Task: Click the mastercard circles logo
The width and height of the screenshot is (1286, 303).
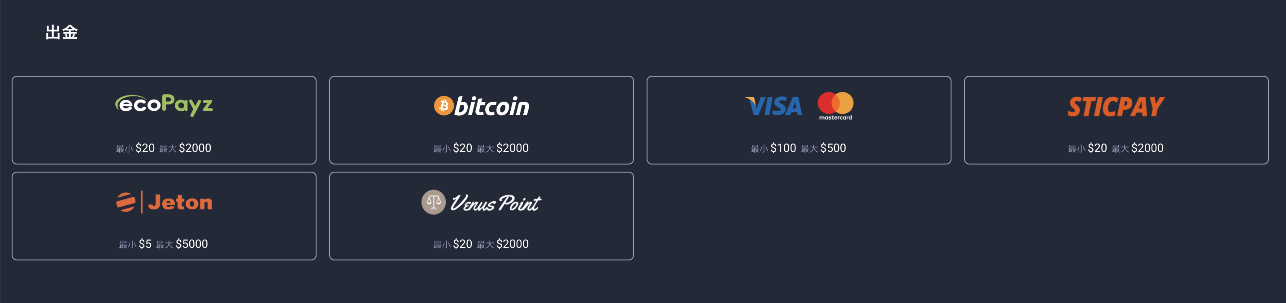Action: click(835, 106)
